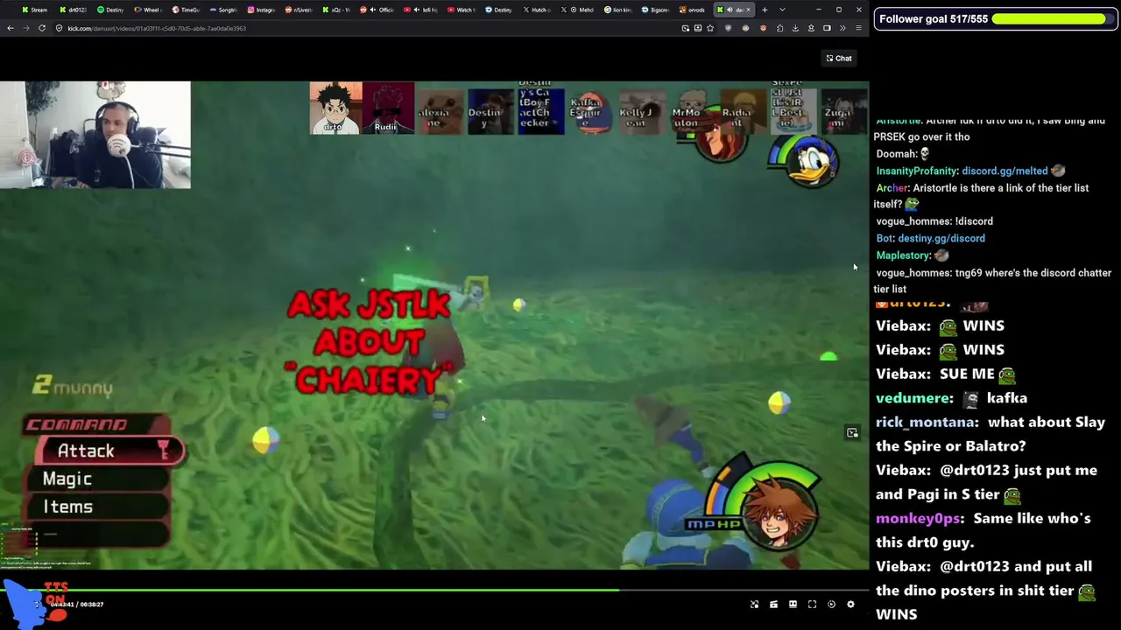This screenshot has width=1121, height=630.
Task: Switch to the Spotify Destiny tab
Action: [110, 10]
